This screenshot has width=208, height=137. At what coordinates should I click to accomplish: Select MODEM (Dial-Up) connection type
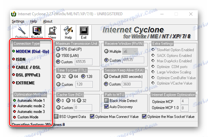click(31, 51)
